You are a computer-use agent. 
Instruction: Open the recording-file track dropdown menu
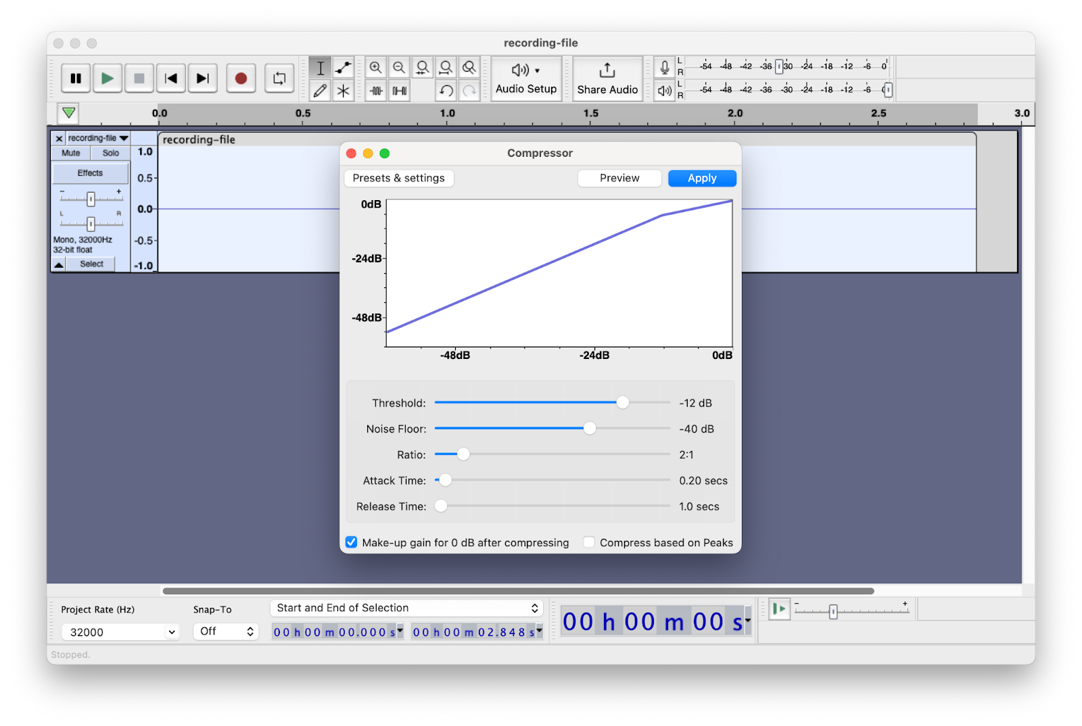[97, 139]
